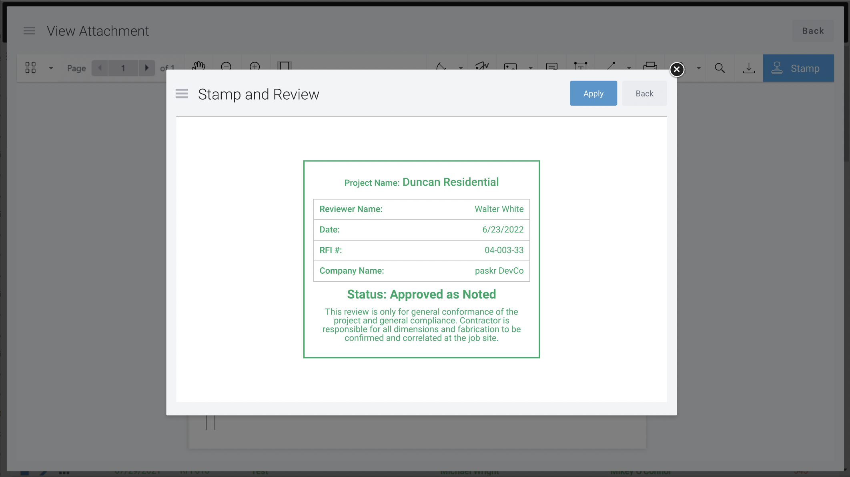Expand the grid view dropdown arrow

(x=51, y=68)
